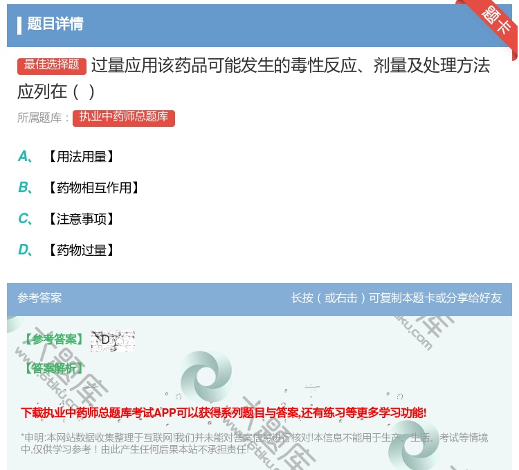The height and width of the screenshot is (470, 519).
Task: Click the question text 过量应用该药品
Action: pyautogui.click(x=254, y=78)
